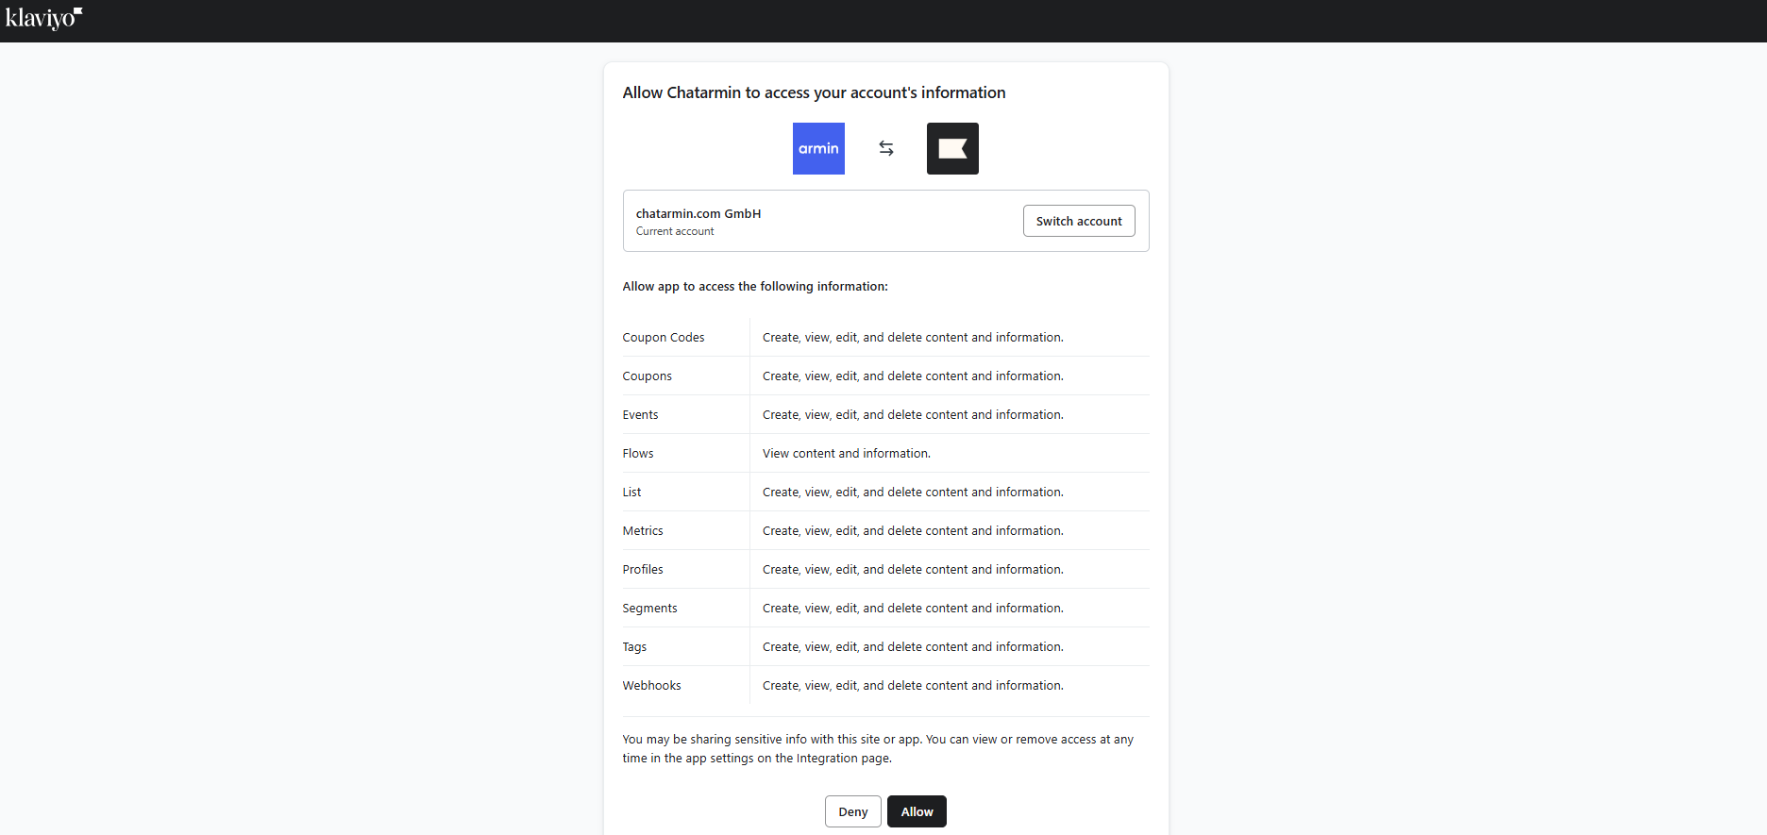1767x835 pixels.
Task: Click the permission description in Coupon Codes row
Action: (913, 337)
